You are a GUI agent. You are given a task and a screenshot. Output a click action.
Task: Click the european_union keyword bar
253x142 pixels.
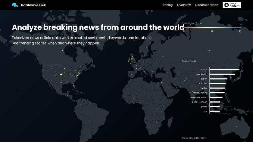(216, 97)
